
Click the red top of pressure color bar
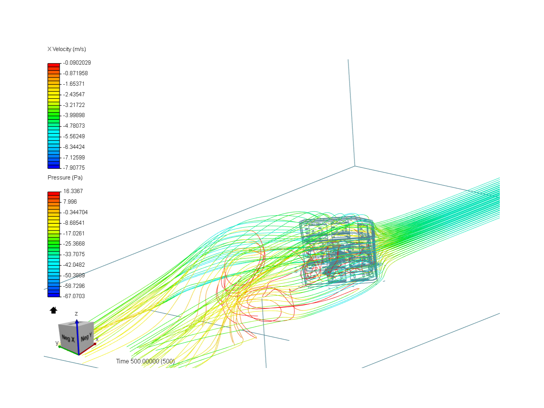coord(54,194)
